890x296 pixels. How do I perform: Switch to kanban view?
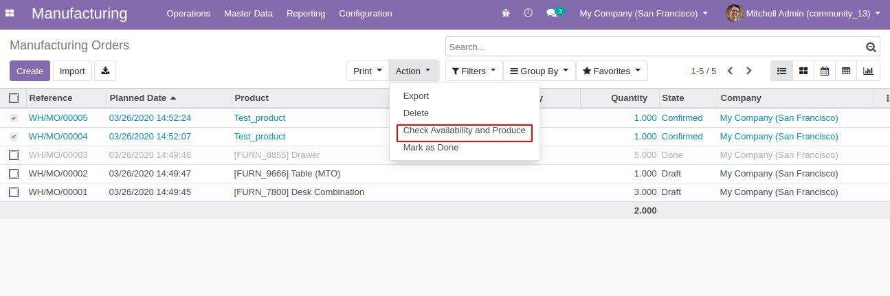[803, 71]
